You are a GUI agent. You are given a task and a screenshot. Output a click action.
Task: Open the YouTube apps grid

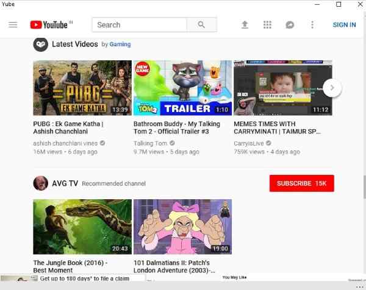[x=267, y=25]
